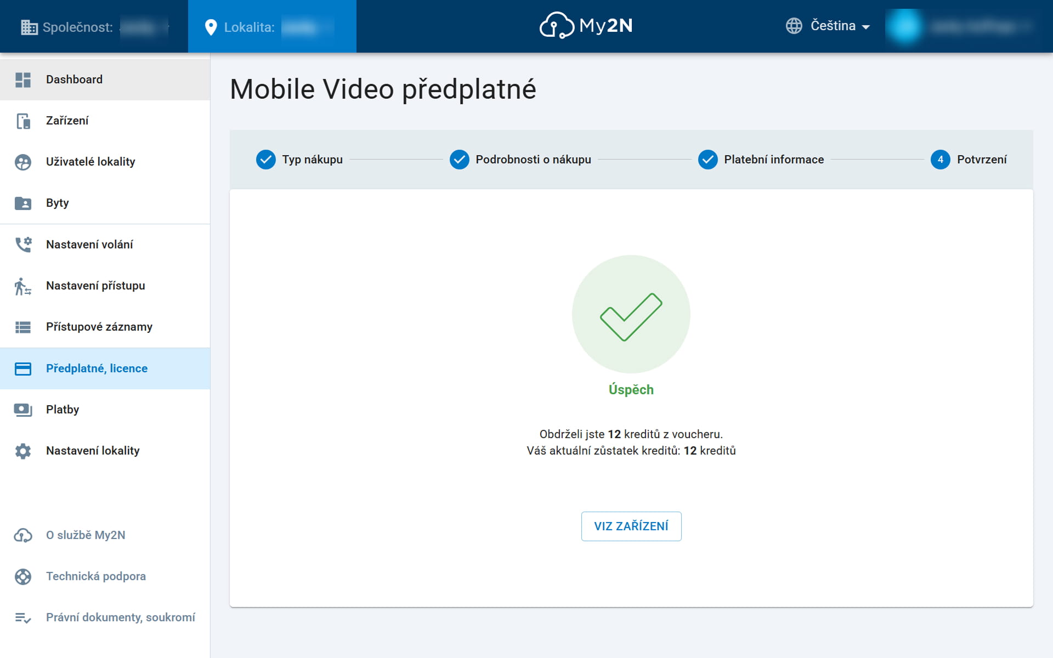Screen dimensions: 1053x658
Task: Click the Typ nákupu step label
Action: pos(313,160)
